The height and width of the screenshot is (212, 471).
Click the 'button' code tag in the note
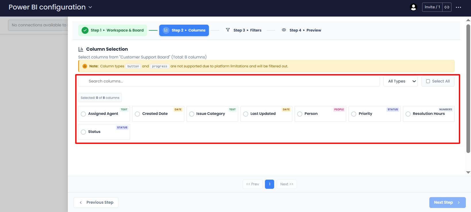pyautogui.click(x=133, y=66)
